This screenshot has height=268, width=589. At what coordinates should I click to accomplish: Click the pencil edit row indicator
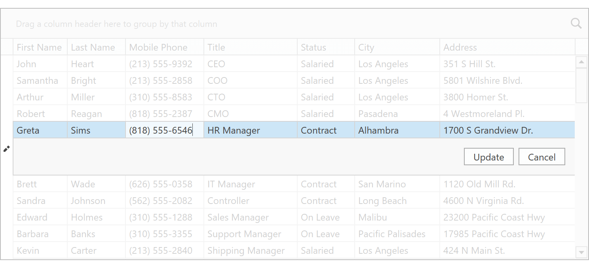(x=7, y=149)
